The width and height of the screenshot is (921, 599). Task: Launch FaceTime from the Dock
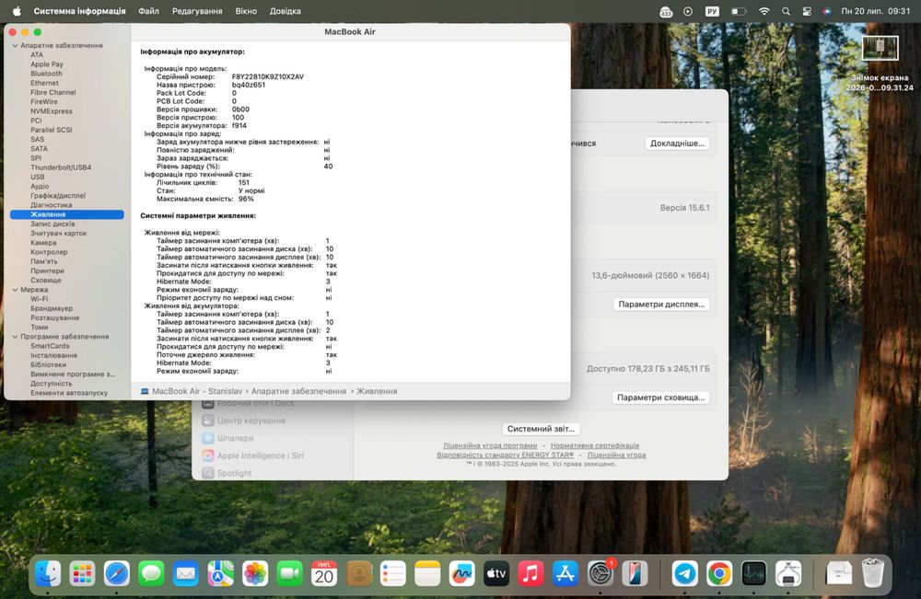click(289, 573)
